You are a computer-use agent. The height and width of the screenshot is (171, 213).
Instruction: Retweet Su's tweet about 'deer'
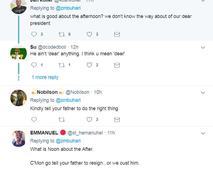click(62, 65)
